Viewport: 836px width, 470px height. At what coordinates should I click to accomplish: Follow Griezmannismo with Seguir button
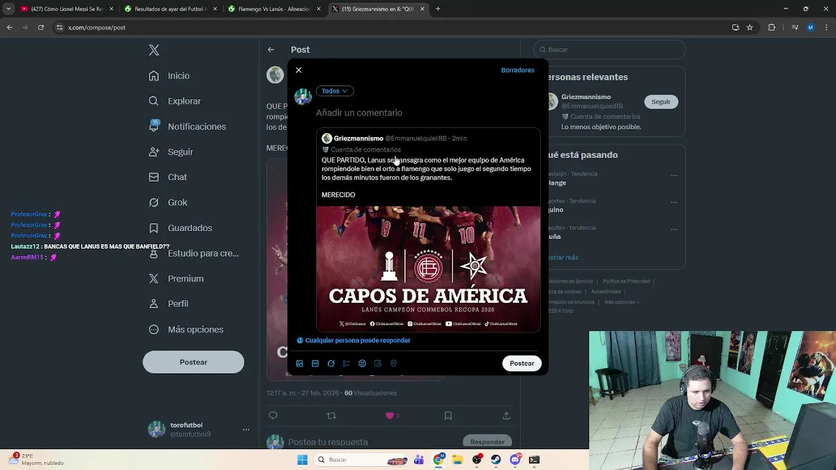661,102
